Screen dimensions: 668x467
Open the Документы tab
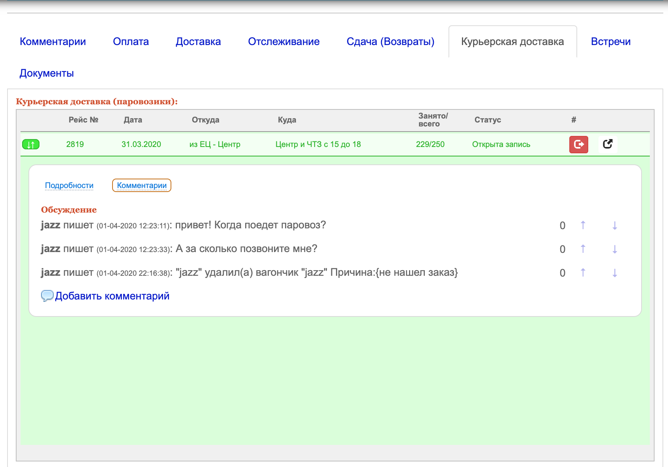tap(47, 73)
